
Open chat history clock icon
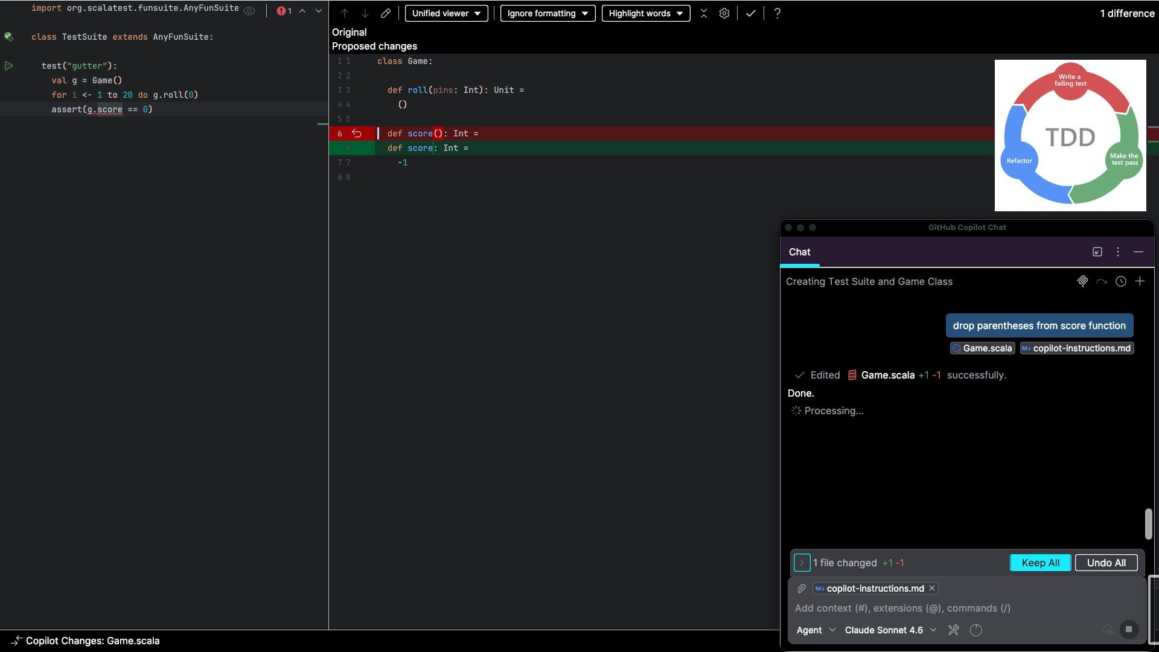tap(1120, 281)
